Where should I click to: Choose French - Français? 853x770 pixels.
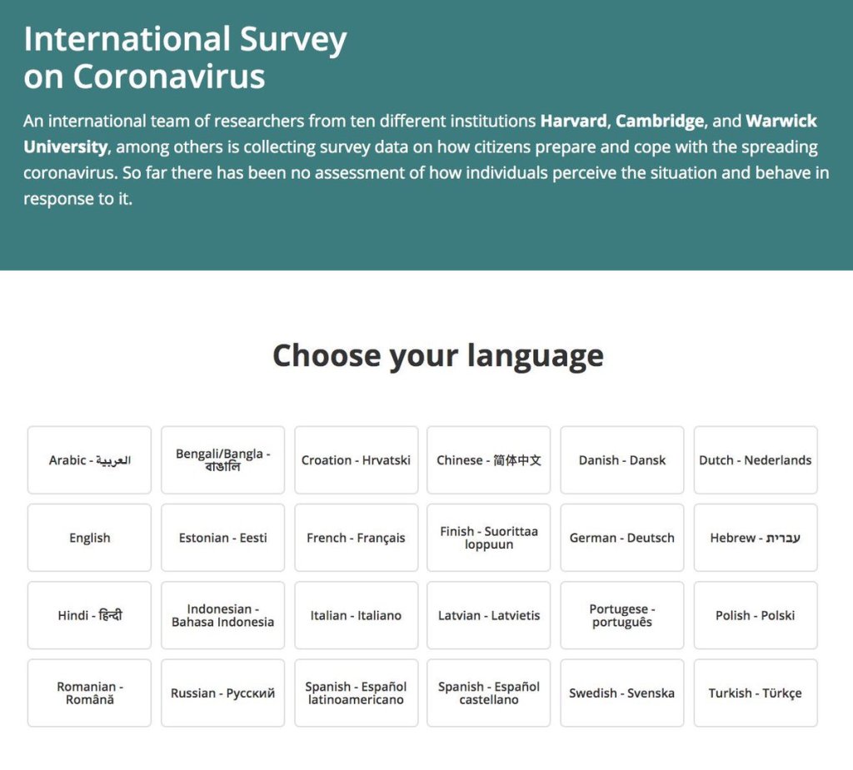click(356, 538)
